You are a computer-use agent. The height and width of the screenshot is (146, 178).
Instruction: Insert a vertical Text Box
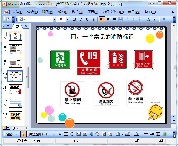[85, 134]
